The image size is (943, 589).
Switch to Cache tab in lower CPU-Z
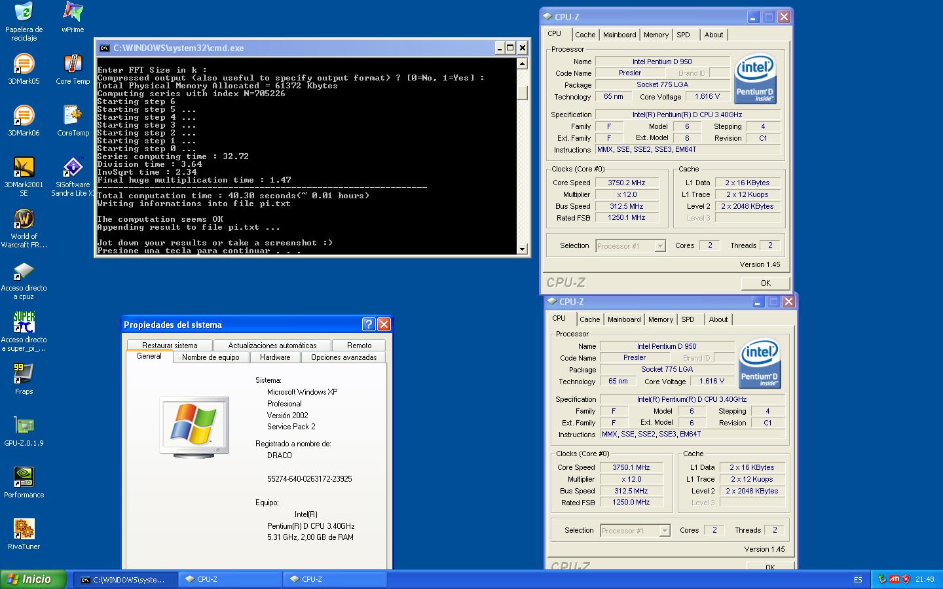pos(590,320)
